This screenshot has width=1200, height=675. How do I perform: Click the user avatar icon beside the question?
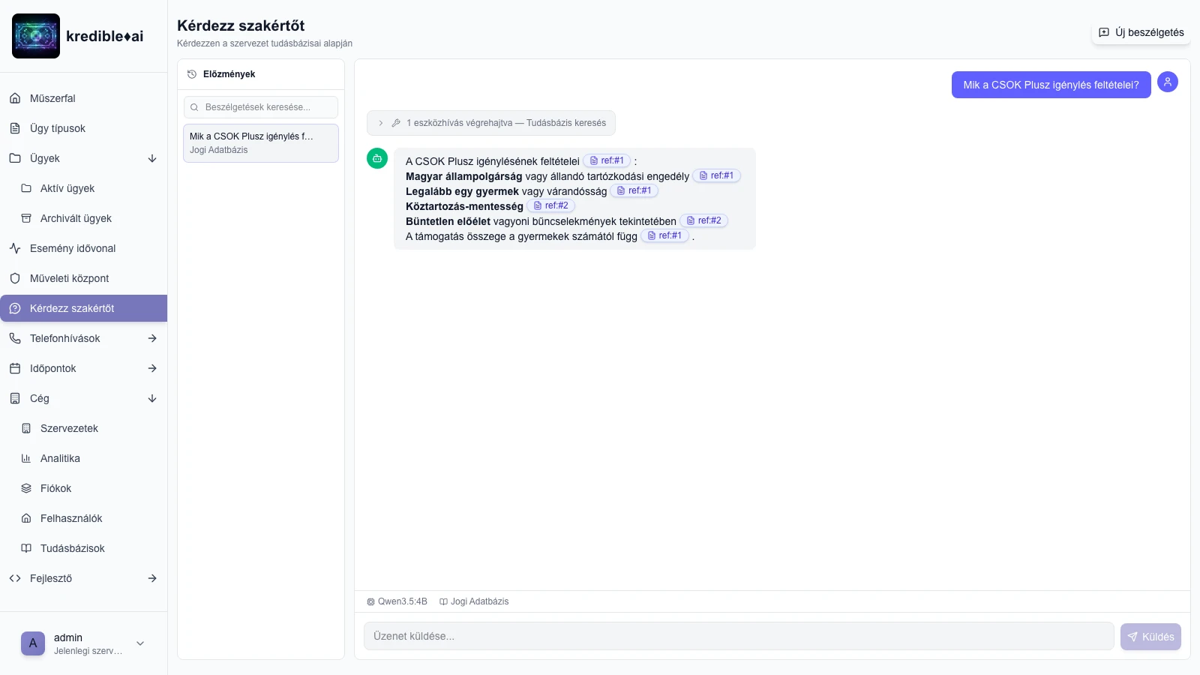pos(1167,82)
